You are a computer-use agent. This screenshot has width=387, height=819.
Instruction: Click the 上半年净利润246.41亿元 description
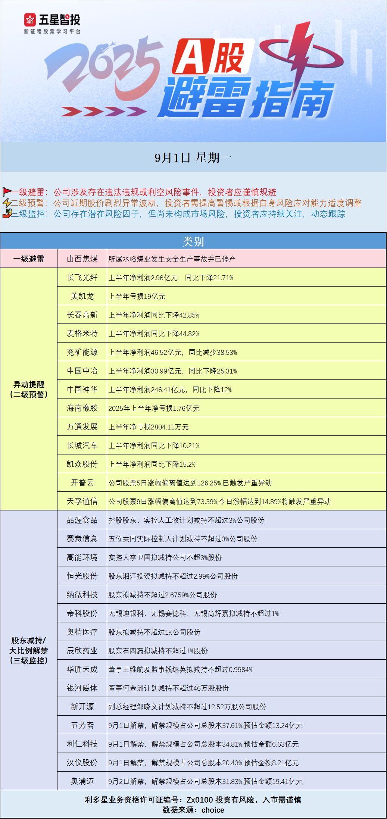(170, 390)
